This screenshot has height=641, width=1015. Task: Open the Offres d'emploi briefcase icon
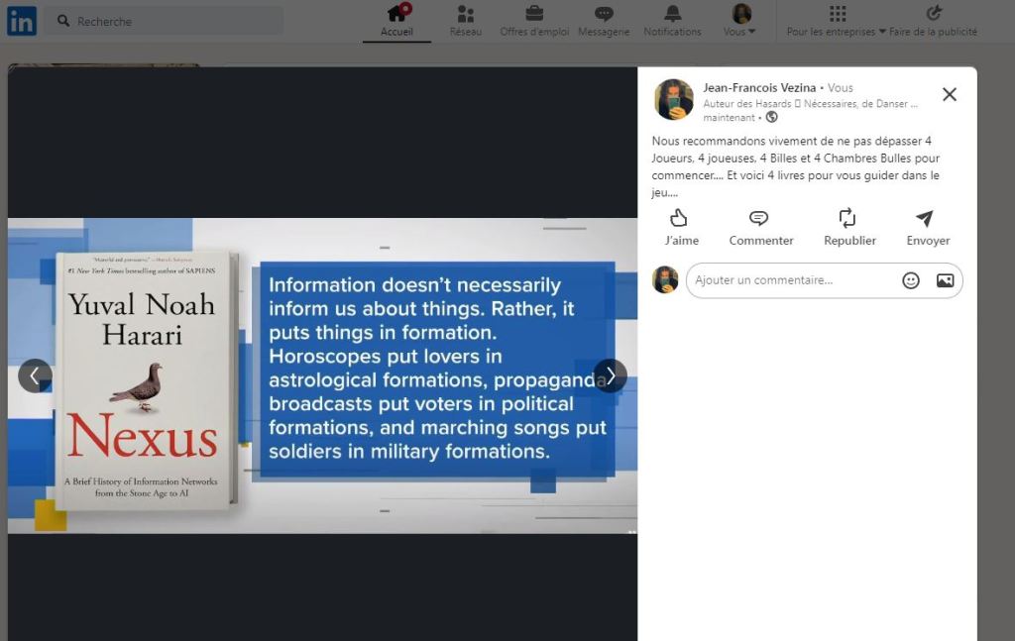[x=534, y=13]
